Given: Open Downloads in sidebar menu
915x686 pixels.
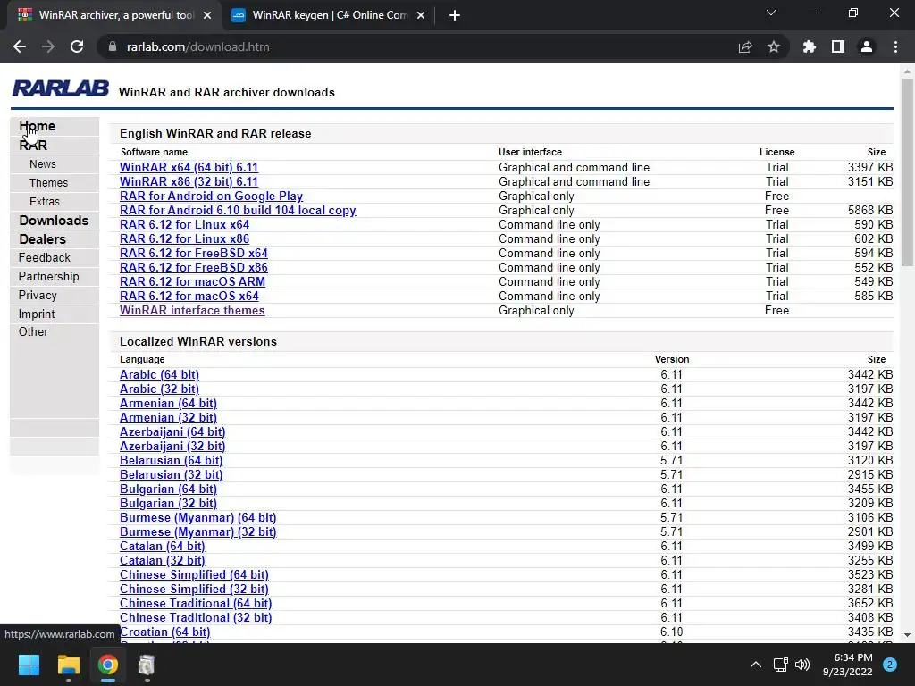Looking at the screenshot, I should pos(54,220).
